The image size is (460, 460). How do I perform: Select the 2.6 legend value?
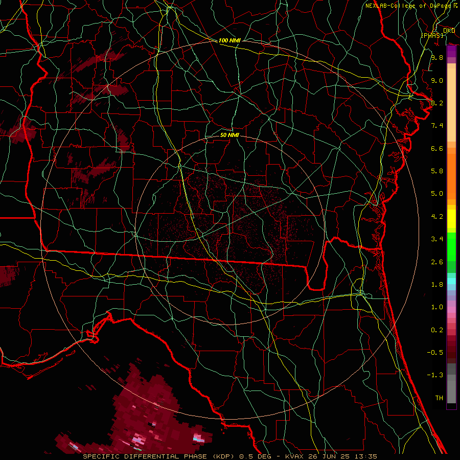click(437, 262)
